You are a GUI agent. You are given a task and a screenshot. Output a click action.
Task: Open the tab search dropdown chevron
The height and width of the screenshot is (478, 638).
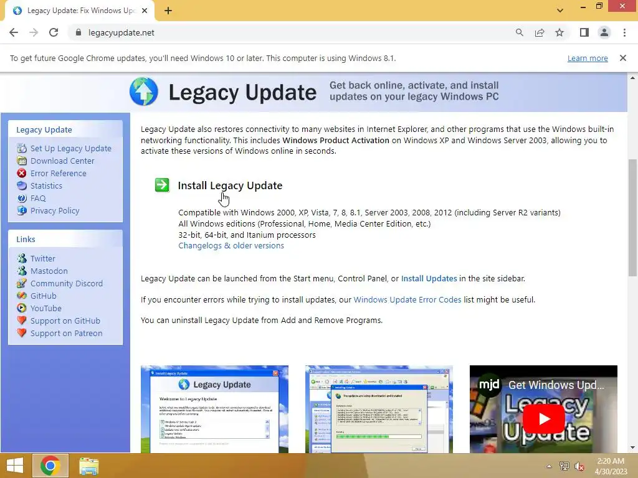click(560, 10)
